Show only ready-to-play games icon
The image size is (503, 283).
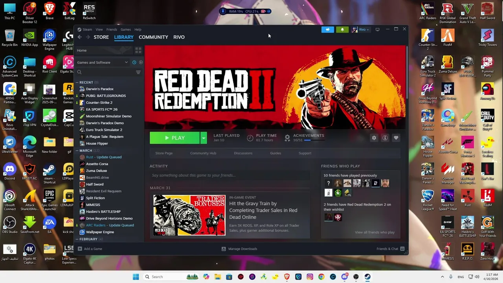click(x=141, y=62)
